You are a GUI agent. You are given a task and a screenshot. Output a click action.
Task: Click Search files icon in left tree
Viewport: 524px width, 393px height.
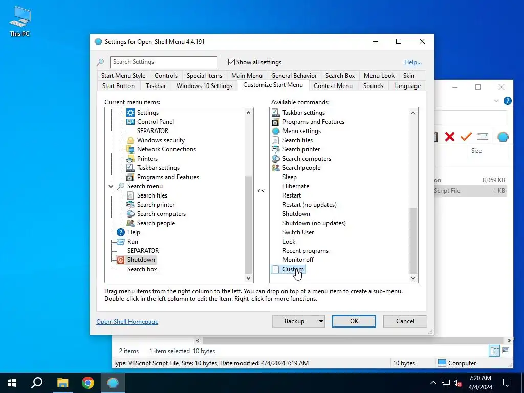(130, 195)
